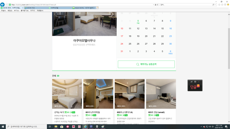The width and height of the screenshot is (230, 129).
Task: Open the Paint palette taskbar icon
Action: coord(103,127)
